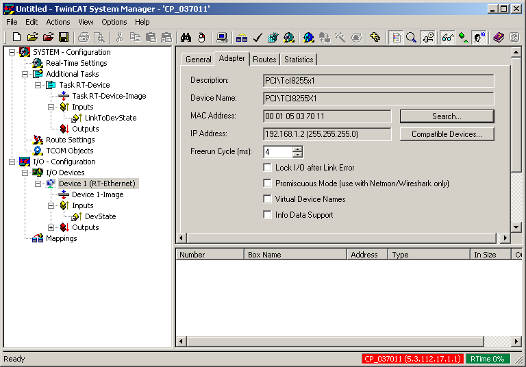526x367 pixels.
Task: Open the Edit menu
Action: point(32,22)
